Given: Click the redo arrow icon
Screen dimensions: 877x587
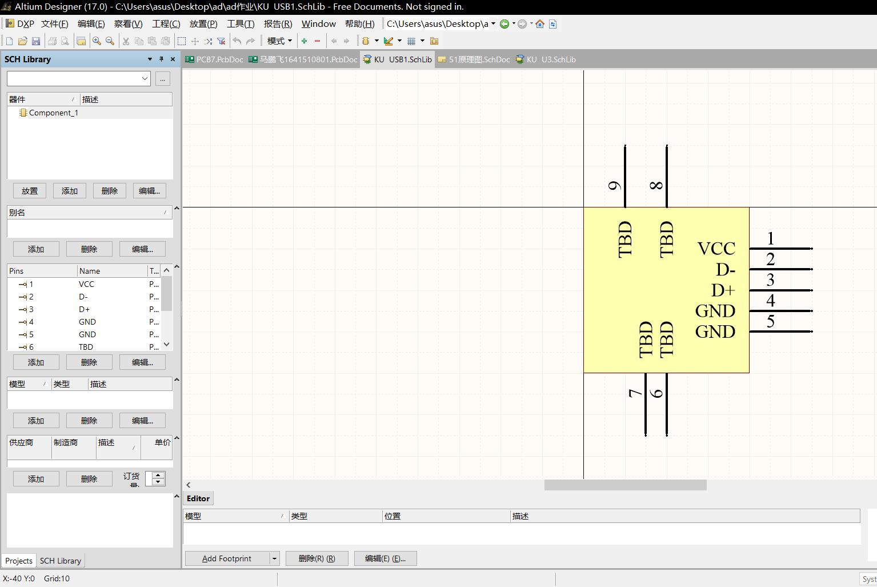Looking at the screenshot, I should click(x=250, y=41).
